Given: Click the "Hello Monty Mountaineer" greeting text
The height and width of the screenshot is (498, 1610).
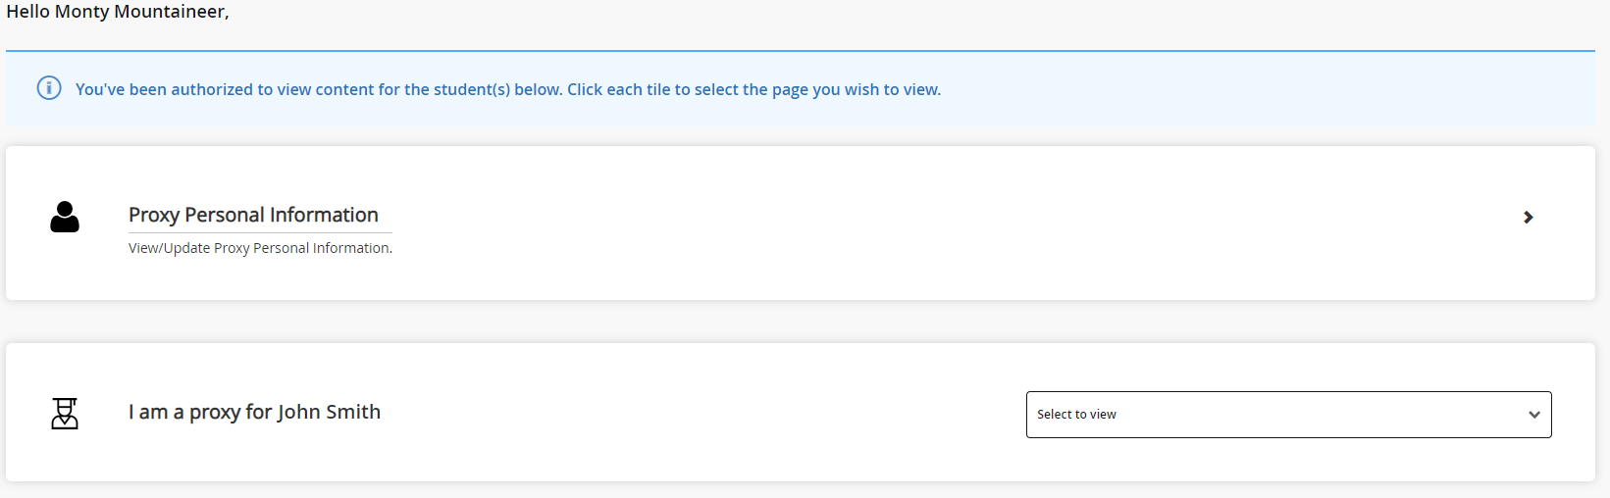Looking at the screenshot, I should coord(117,12).
